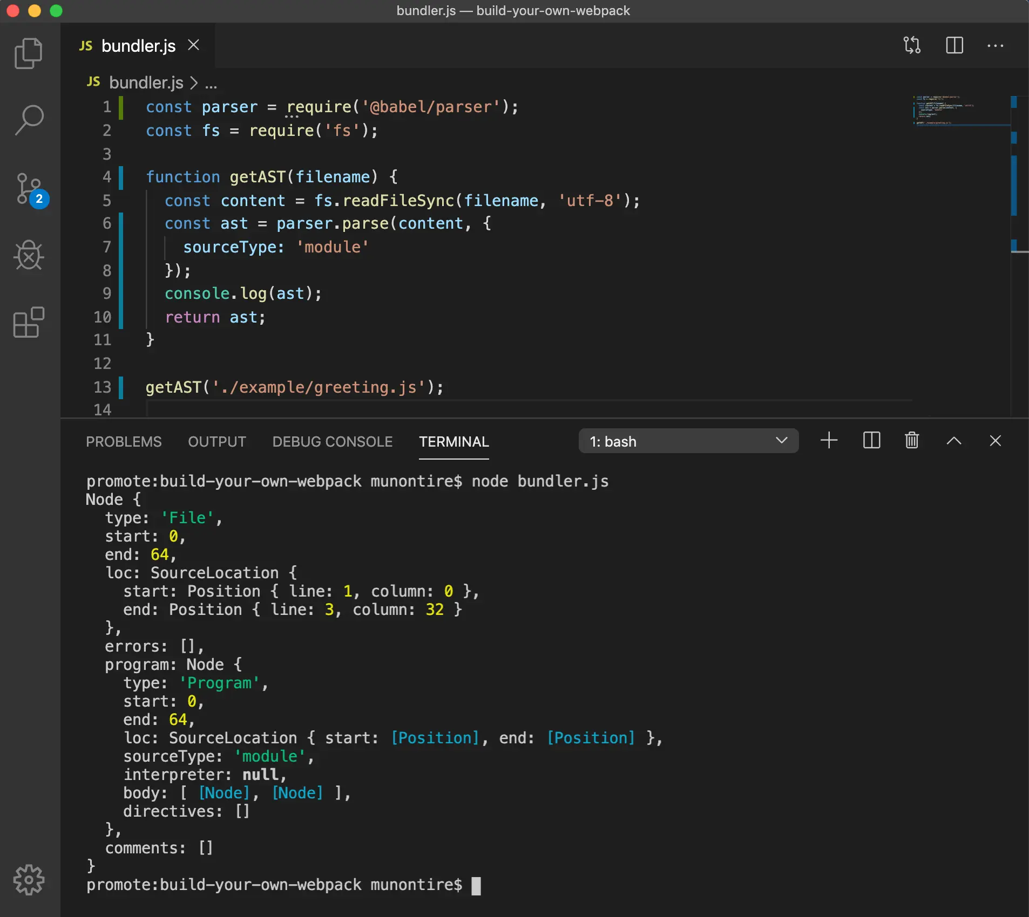Open the Extensions view
This screenshot has height=917, width=1029.
click(29, 323)
